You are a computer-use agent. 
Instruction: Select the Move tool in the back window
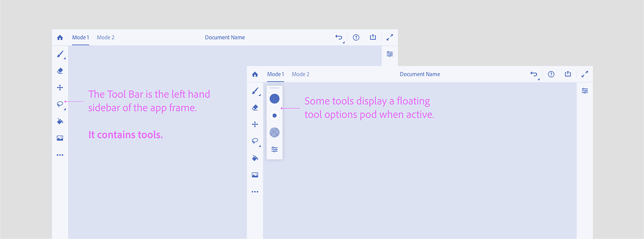coord(60,88)
